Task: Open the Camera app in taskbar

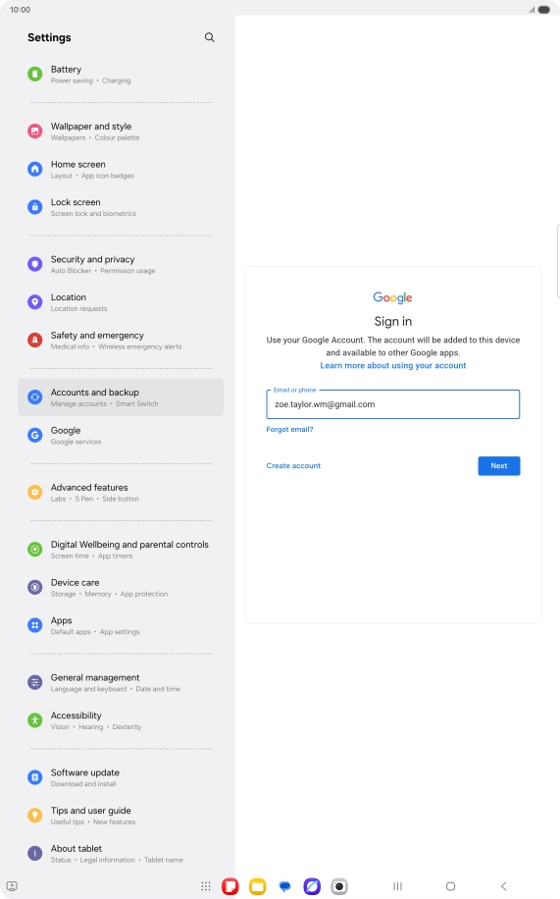Action: 339,886
